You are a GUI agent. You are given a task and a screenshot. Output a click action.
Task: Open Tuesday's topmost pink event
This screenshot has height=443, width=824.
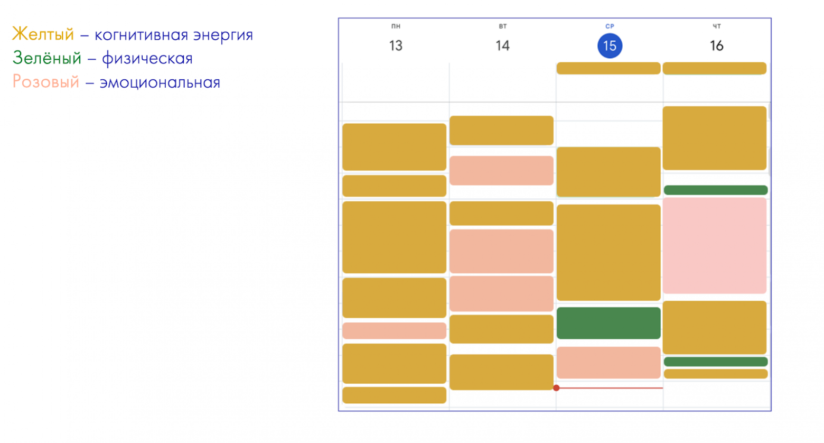point(501,170)
